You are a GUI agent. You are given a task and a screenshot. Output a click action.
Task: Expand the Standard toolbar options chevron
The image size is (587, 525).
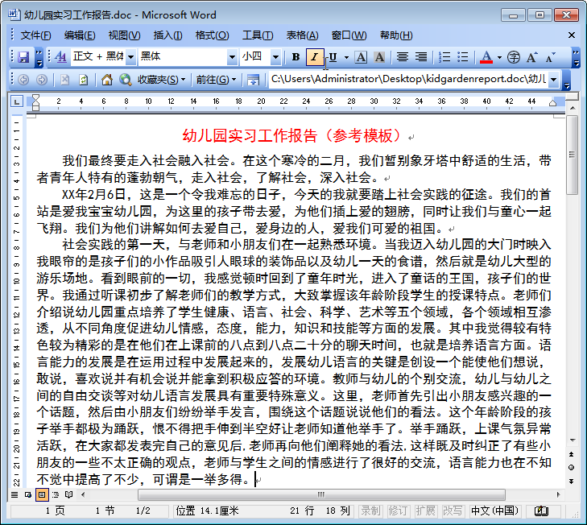pos(39,57)
